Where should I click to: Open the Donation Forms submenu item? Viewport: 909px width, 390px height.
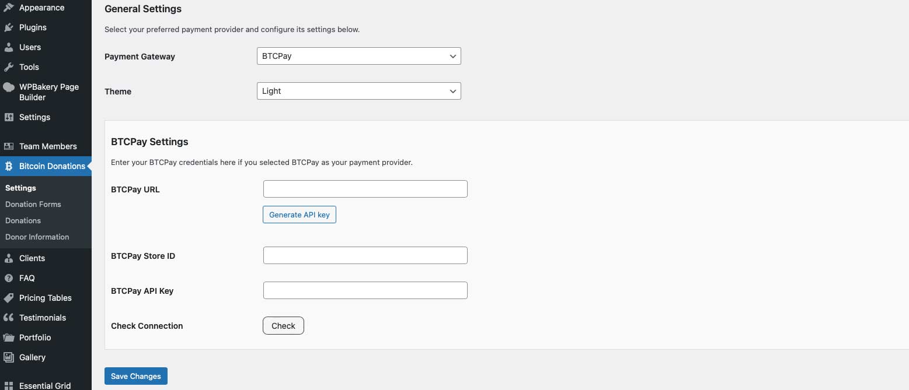pos(33,204)
